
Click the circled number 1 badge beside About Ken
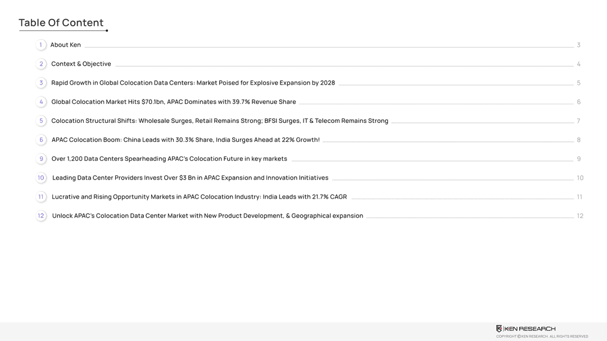[x=40, y=45]
